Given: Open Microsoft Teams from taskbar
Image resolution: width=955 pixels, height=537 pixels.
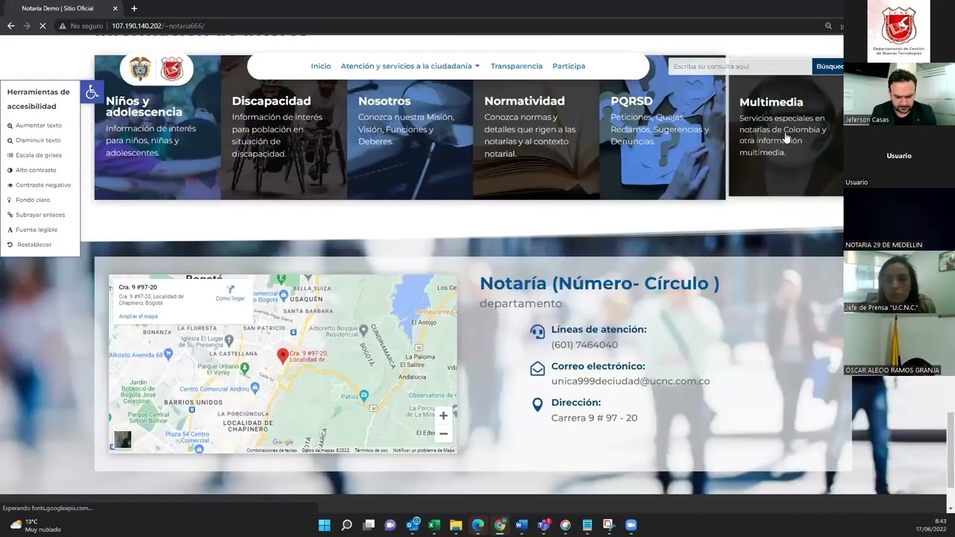Looking at the screenshot, I should pos(544,525).
